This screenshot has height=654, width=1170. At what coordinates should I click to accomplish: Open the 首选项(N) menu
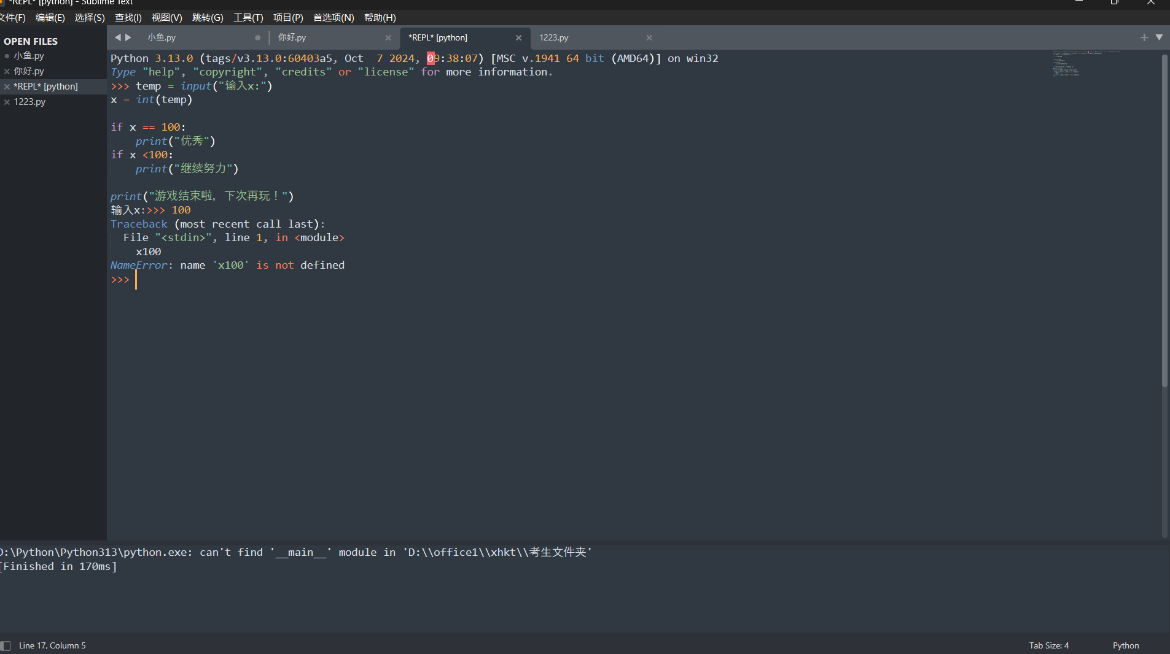(x=333, y=18)
